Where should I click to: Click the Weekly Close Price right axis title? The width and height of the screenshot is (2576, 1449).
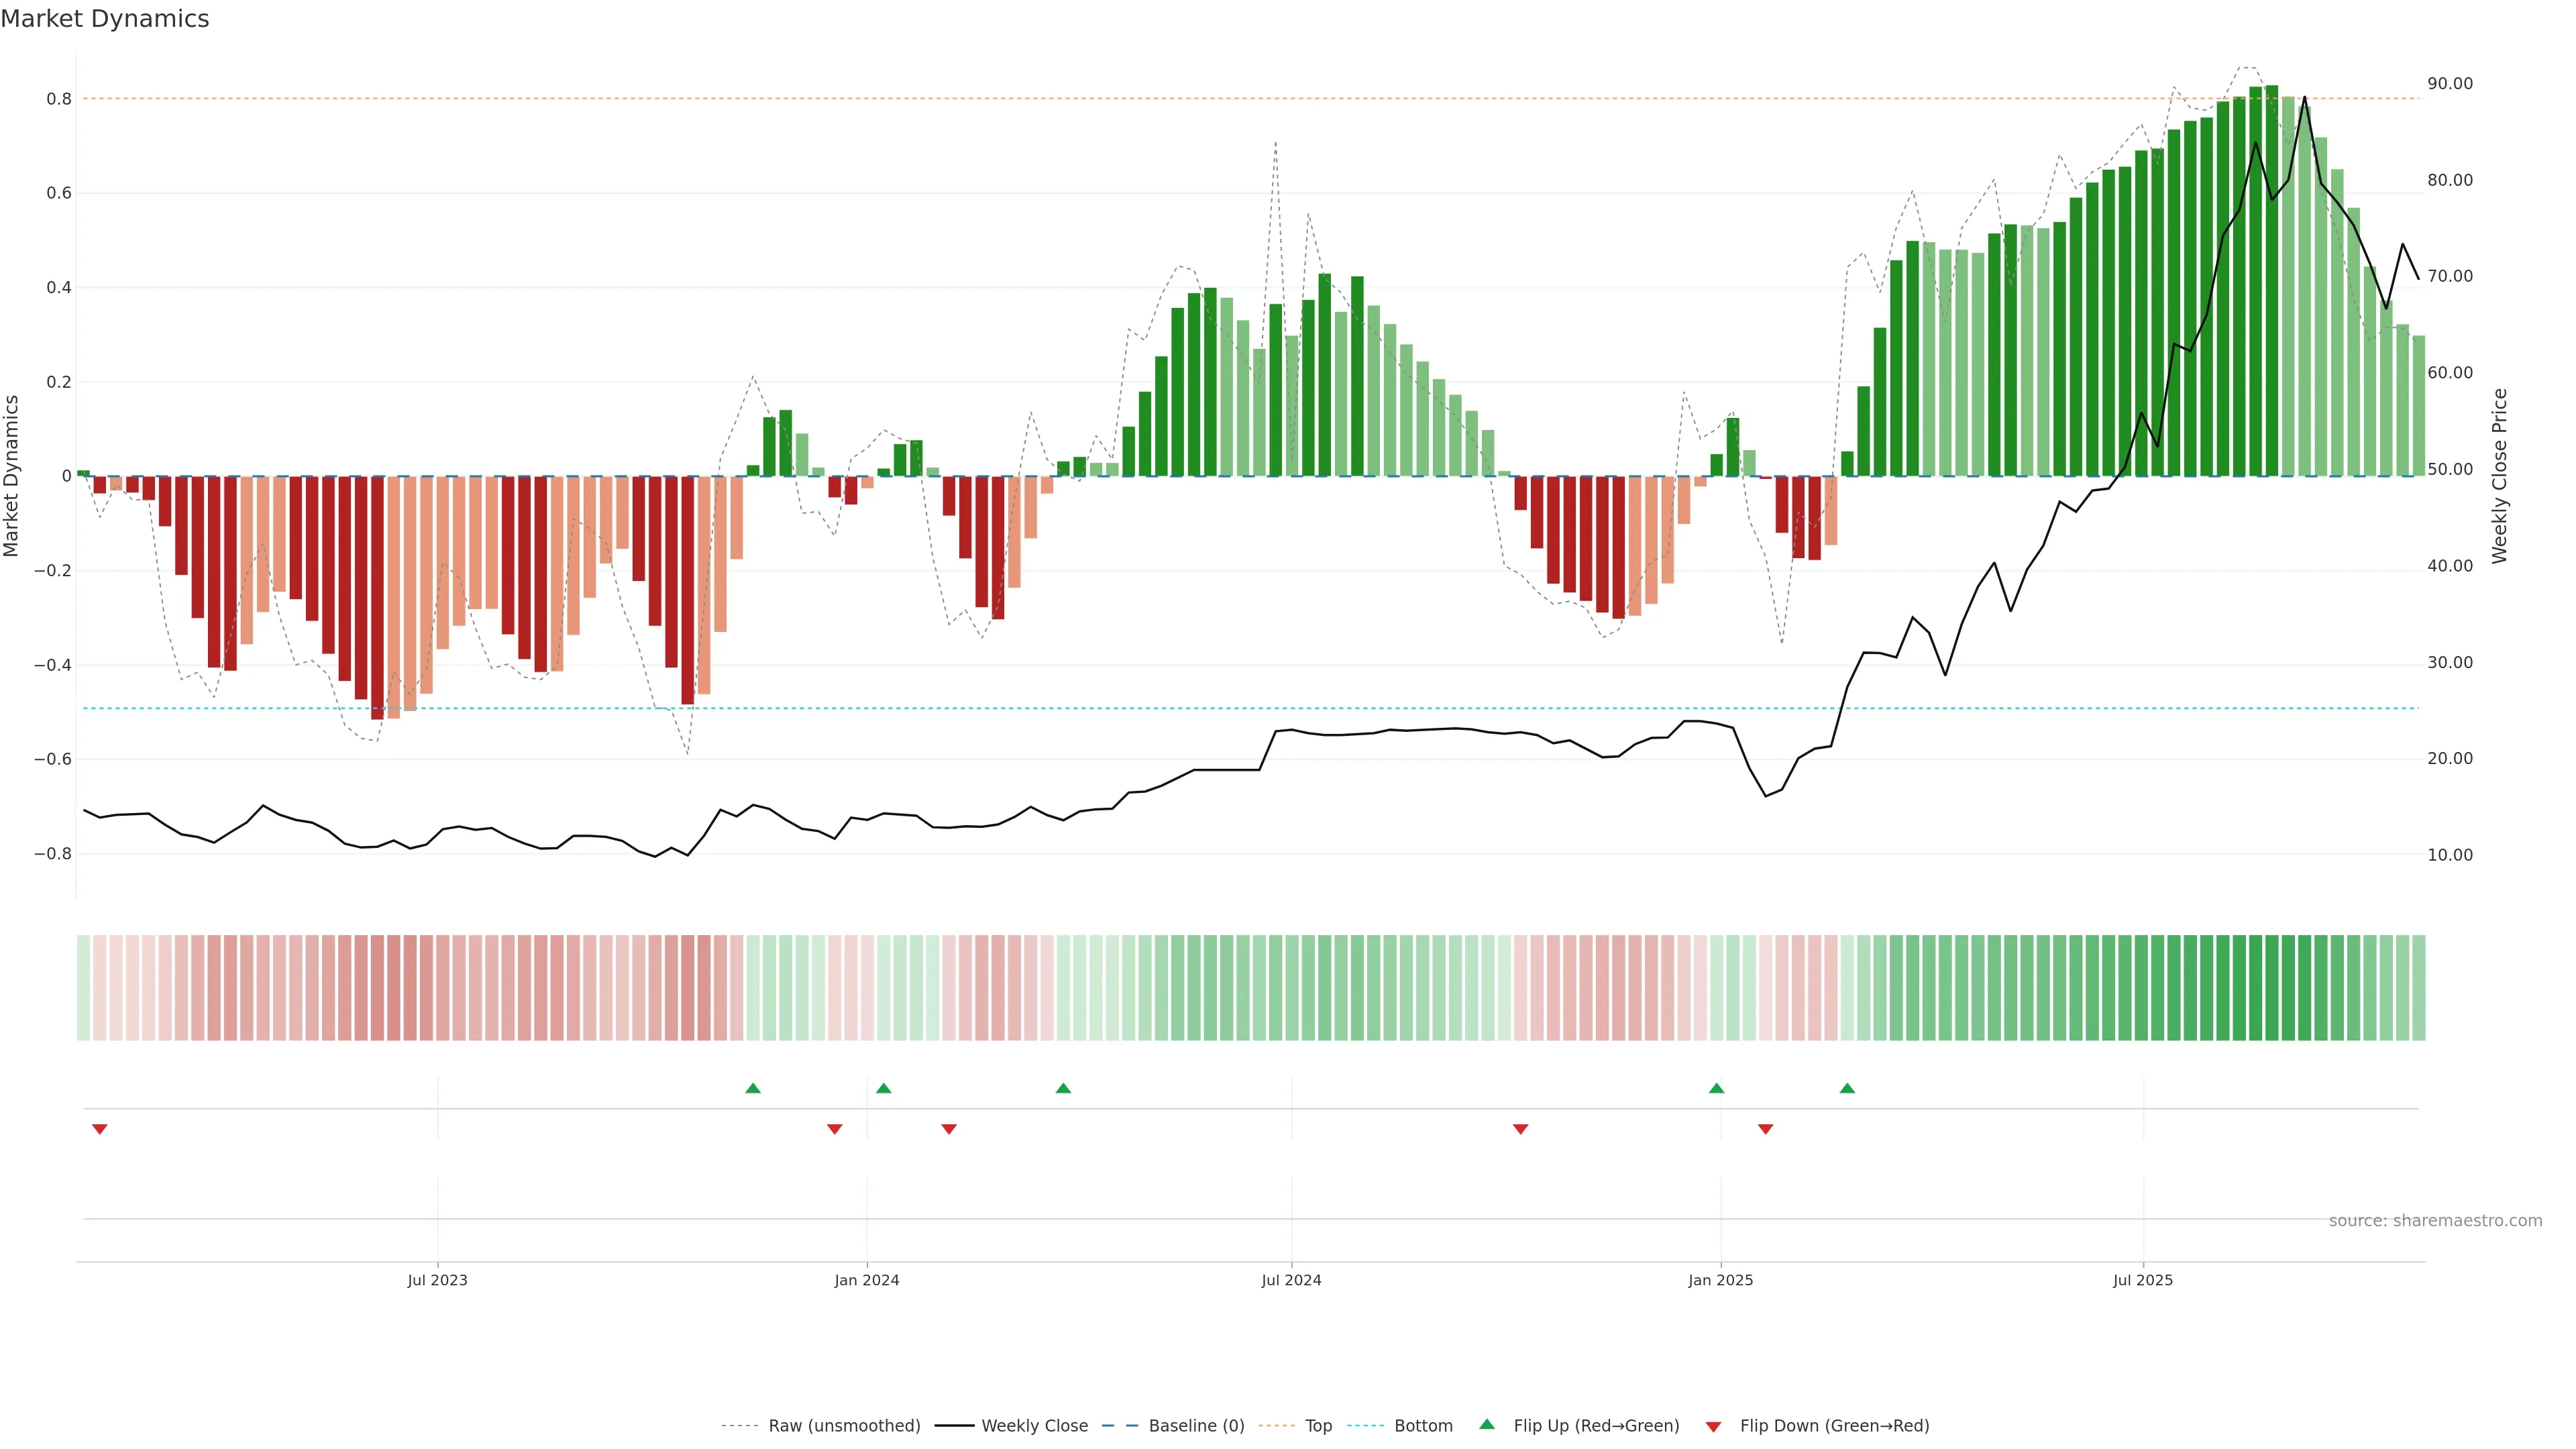coord(2500,476)
